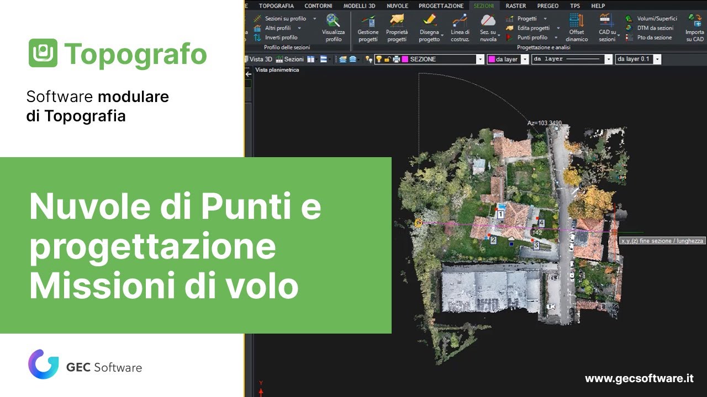Image resolution: width=707 pixels, height=397 pixels.
Task: Open lineweight 'da layer 0.1' dropdown
Action: click(x=657, y=59)
